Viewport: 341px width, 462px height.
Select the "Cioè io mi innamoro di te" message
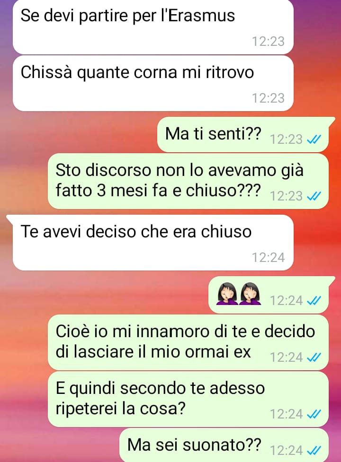(188, 342)
